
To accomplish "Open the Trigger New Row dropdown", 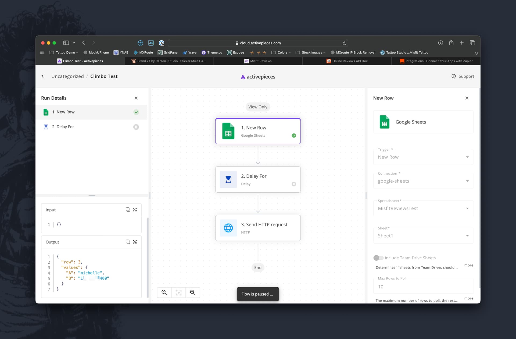I will point(423,157).
